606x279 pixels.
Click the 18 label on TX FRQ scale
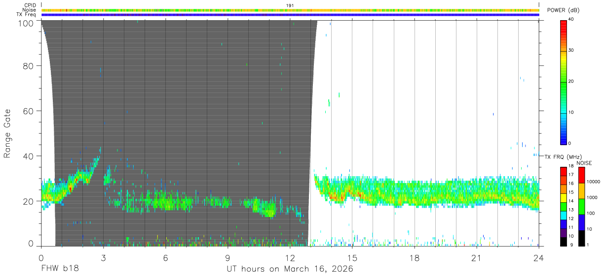(570, 166)
